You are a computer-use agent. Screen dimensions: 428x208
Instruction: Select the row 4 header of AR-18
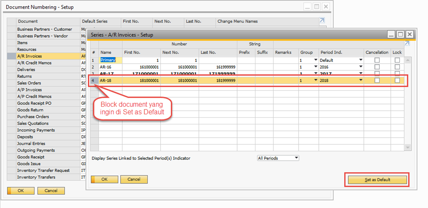tap(94, 80)
